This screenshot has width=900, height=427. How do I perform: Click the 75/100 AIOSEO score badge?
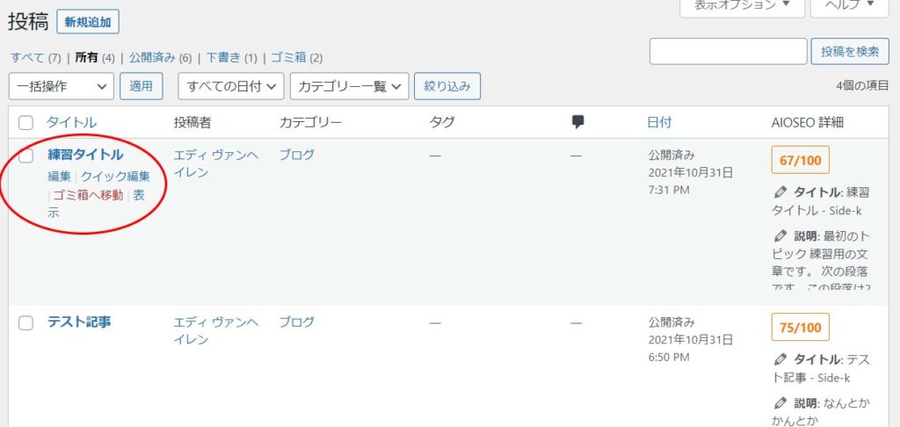tap(800, 328)
